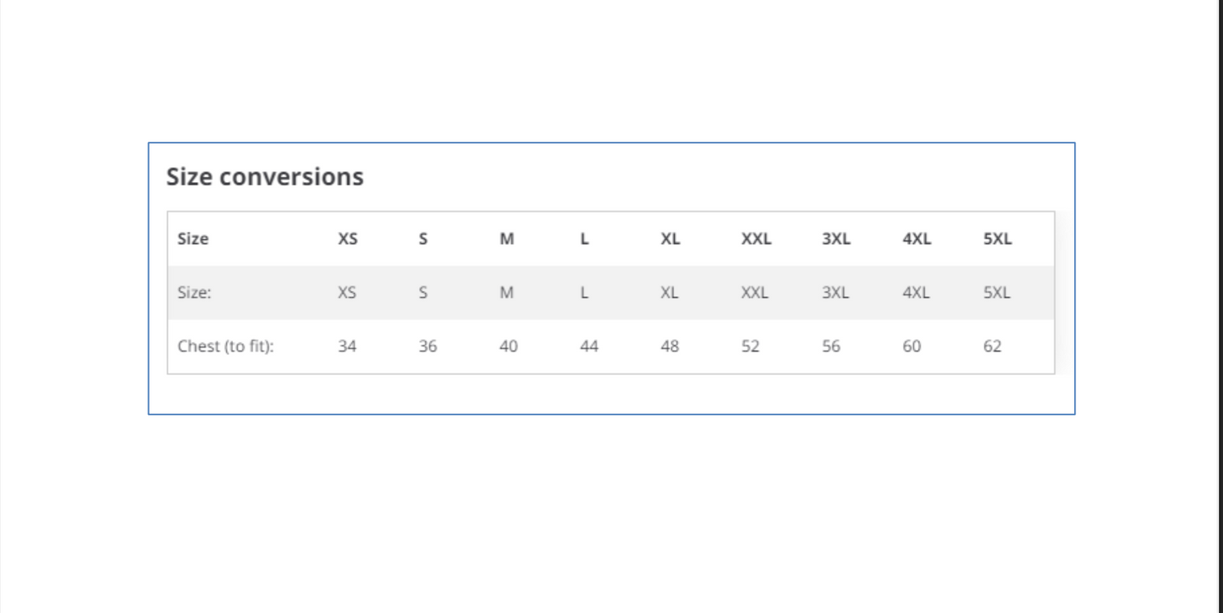Select chest measurement value 60
Image resolution: width=1223 pixels, height=613 pixels.
tap(912, 346)
